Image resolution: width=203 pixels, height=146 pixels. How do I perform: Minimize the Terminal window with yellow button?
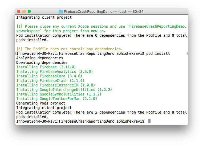point(24,11)
